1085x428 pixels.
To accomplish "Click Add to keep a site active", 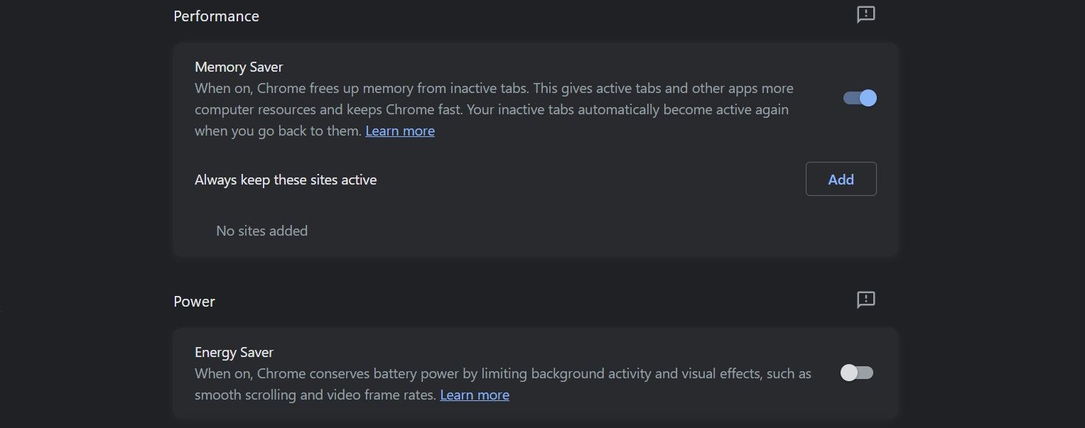I will tap(841, 179).
